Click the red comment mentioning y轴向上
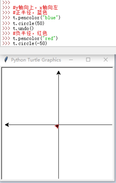The height and width of the screenshot is (183, 116). pos(35,8)
